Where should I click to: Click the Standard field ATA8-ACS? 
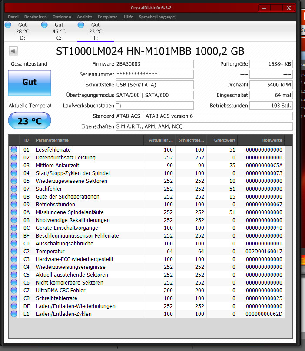pyautogui.click(x=204, y=116)
